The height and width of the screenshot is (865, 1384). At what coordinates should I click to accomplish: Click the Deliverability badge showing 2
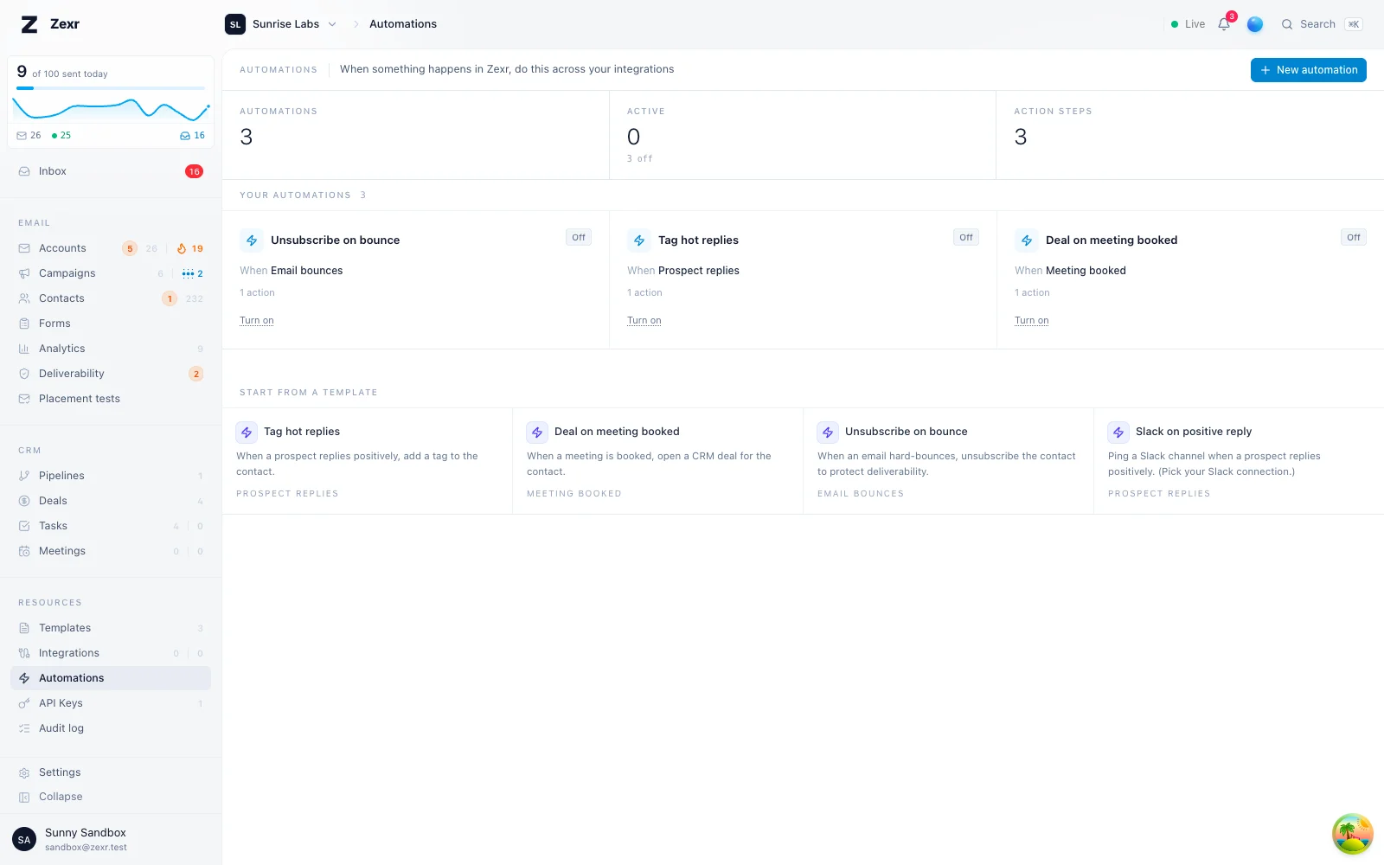[x=196, y=374]
